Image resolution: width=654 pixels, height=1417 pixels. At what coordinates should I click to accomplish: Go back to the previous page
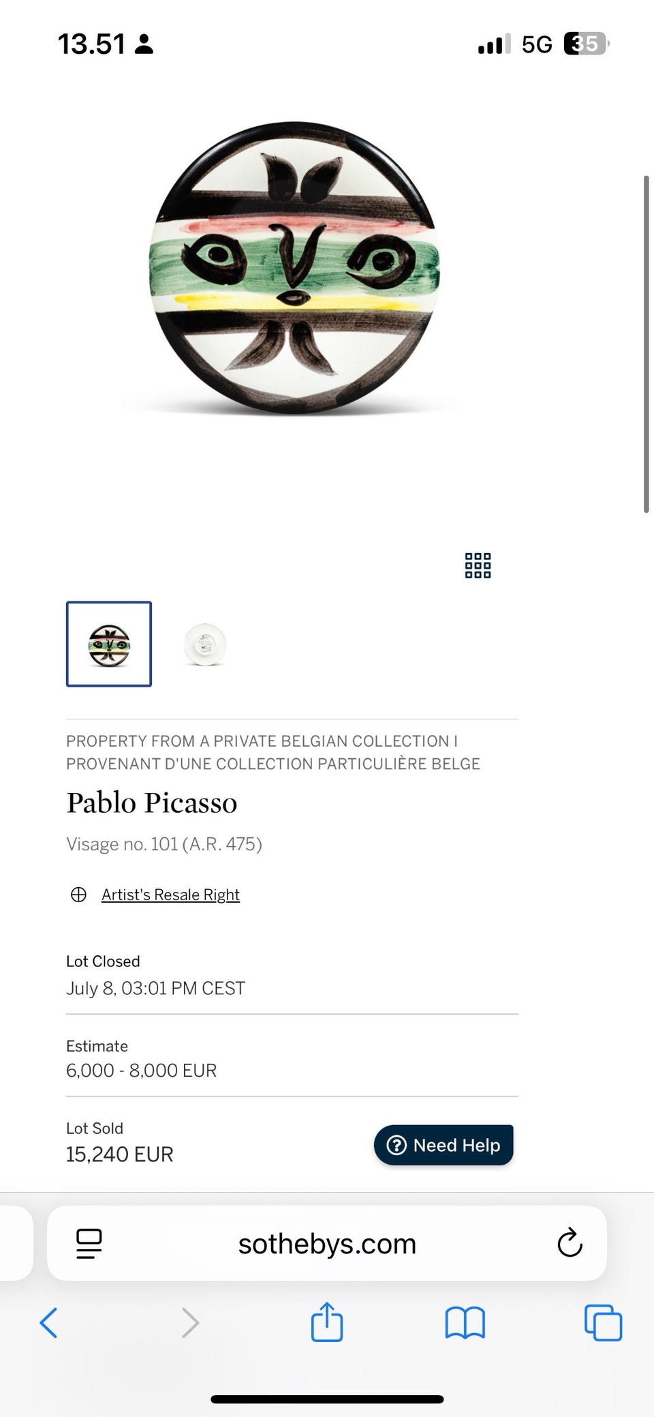point(49,1323)
